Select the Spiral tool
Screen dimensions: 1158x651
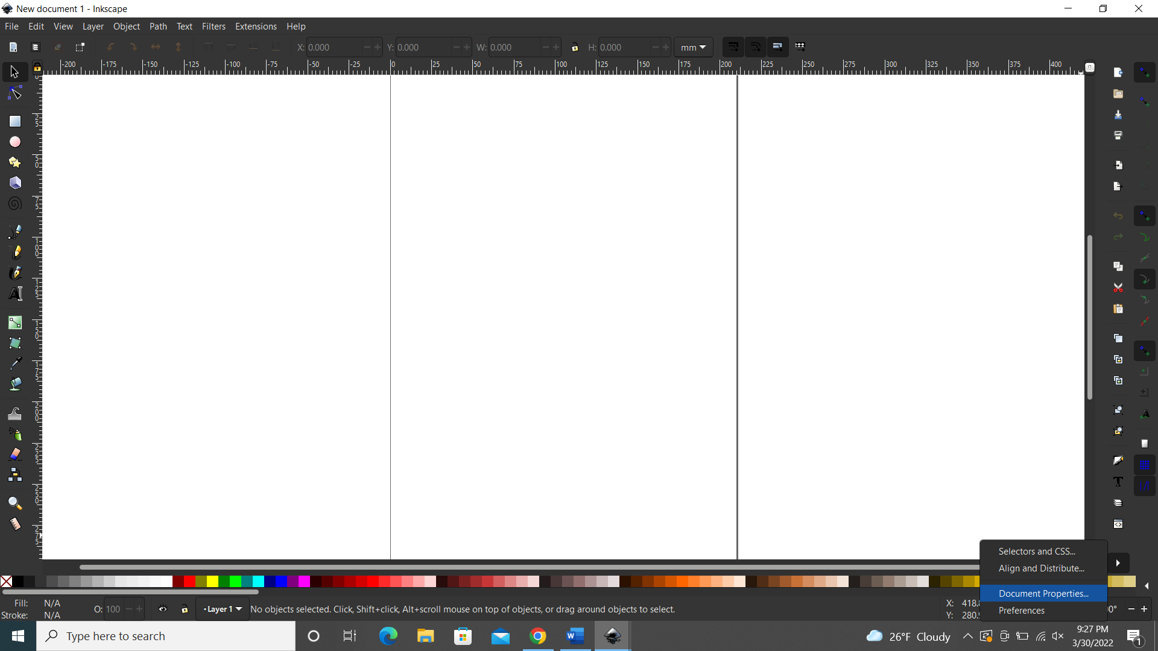coord(14,204)
